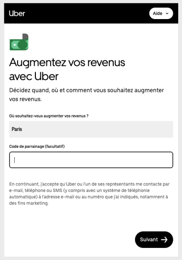Open the Paris city selection field

pyautogui.click(x=91, y=129)
